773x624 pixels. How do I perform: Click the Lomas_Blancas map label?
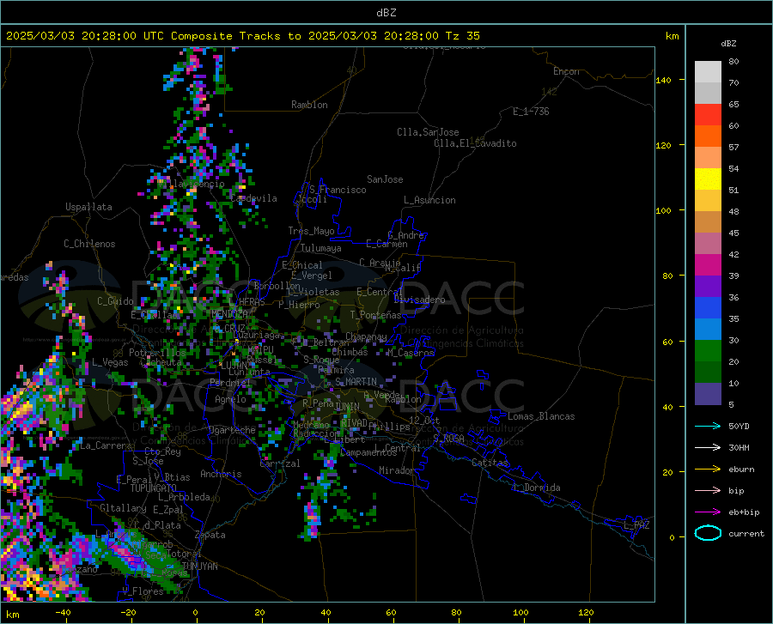coord(541,416)
